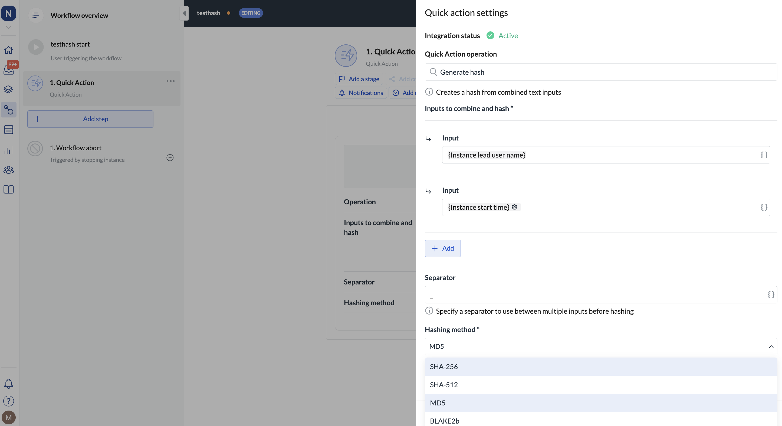Open the book documentation icon

[x=8, y=189]
